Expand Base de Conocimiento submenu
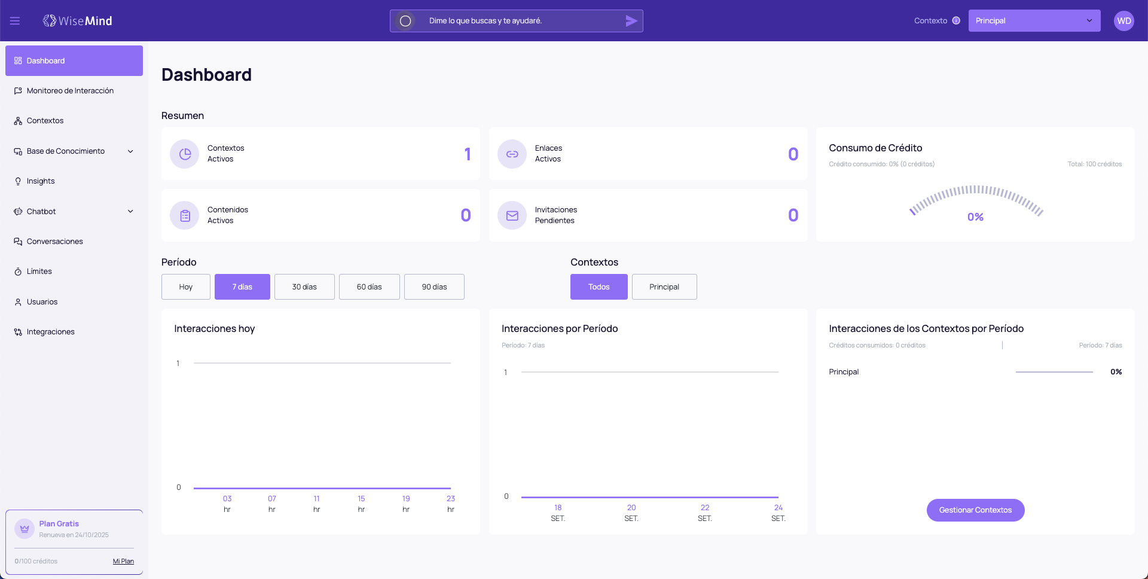The height and width of the screenshot is (579, 1148). pos(130,151)
